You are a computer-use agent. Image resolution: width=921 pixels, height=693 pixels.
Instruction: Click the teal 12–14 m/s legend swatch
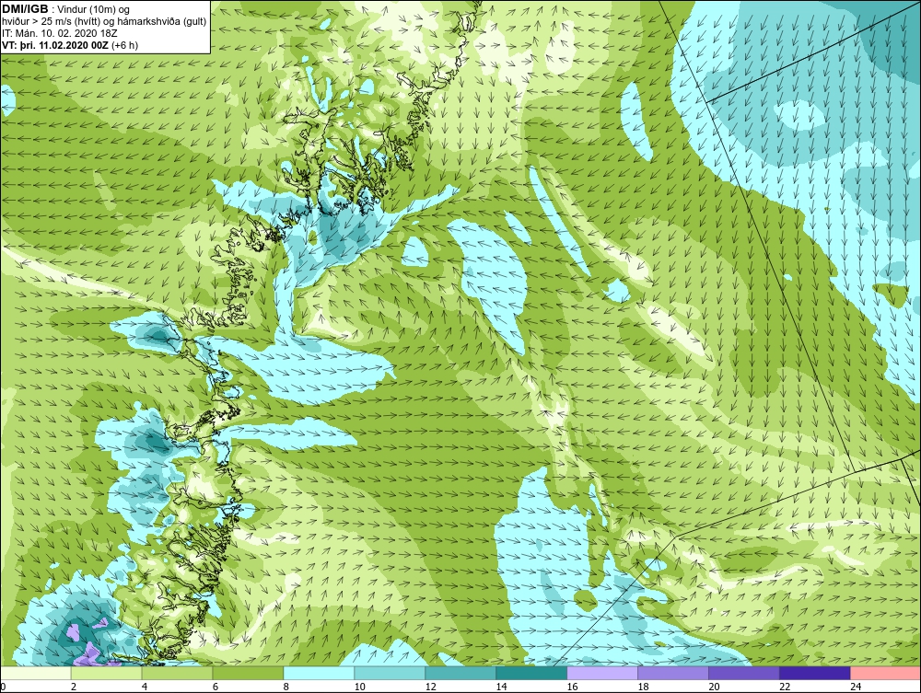tap(460, 673)
